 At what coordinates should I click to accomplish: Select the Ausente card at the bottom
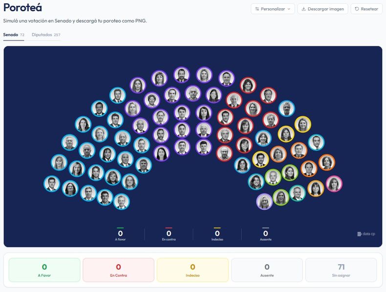click(267, 270)
